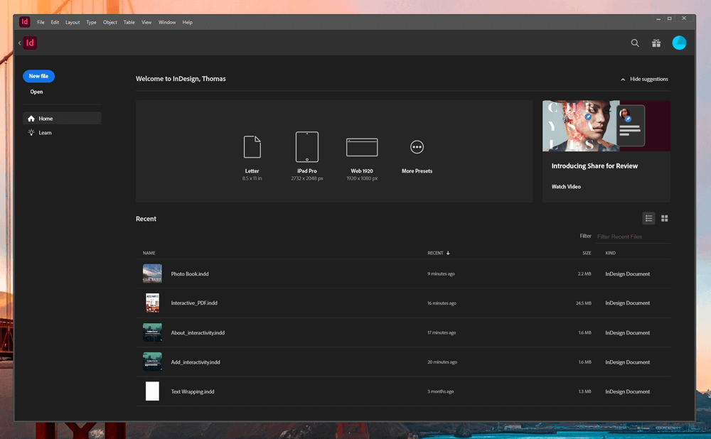Open the Layout menu
This screenshot has height=439, width=711.
pos(73,22)
